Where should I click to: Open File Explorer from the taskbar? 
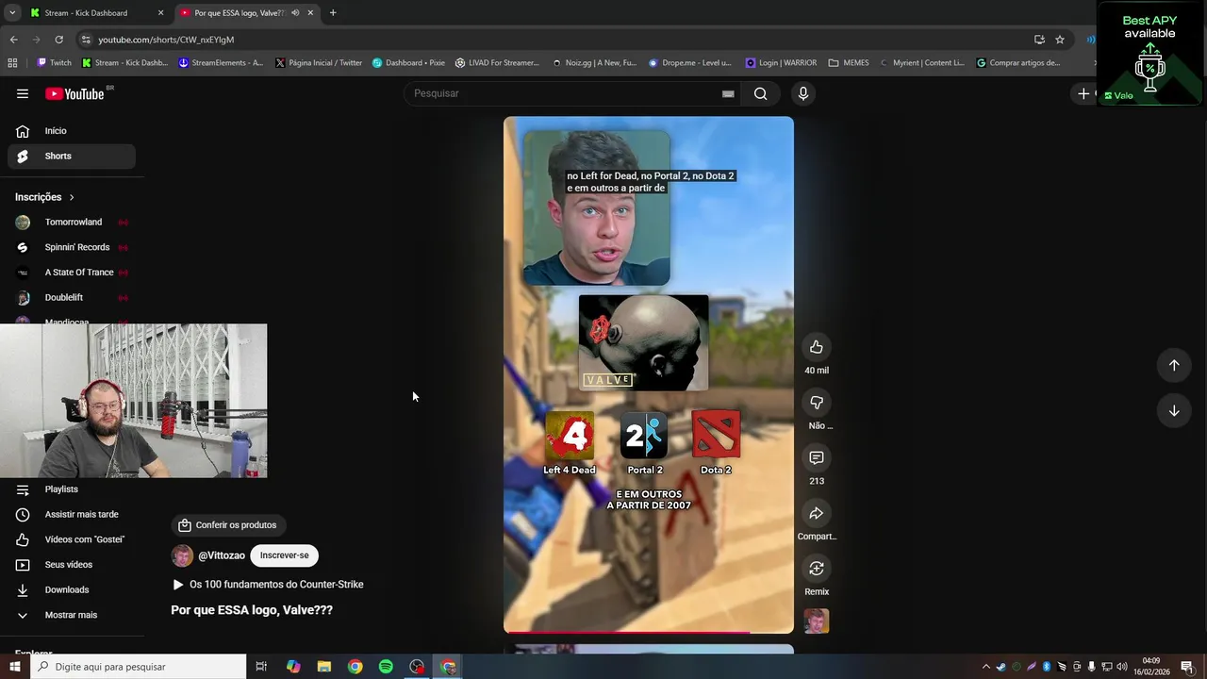(x=323, y=667)
